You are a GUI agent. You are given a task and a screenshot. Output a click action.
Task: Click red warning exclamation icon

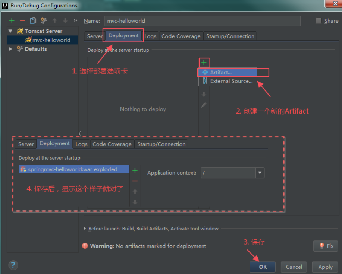(85, 246)
